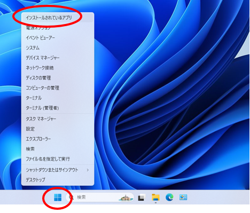Open Microsoft Edge from the taskbar

pyautogui.click(x=169, y=198)
